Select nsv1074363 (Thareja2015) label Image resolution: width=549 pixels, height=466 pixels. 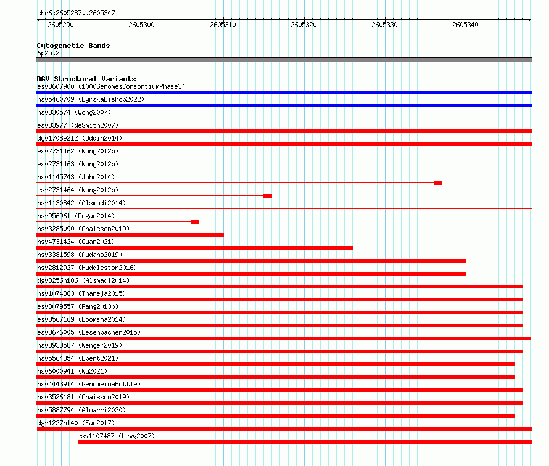[81, 293]
